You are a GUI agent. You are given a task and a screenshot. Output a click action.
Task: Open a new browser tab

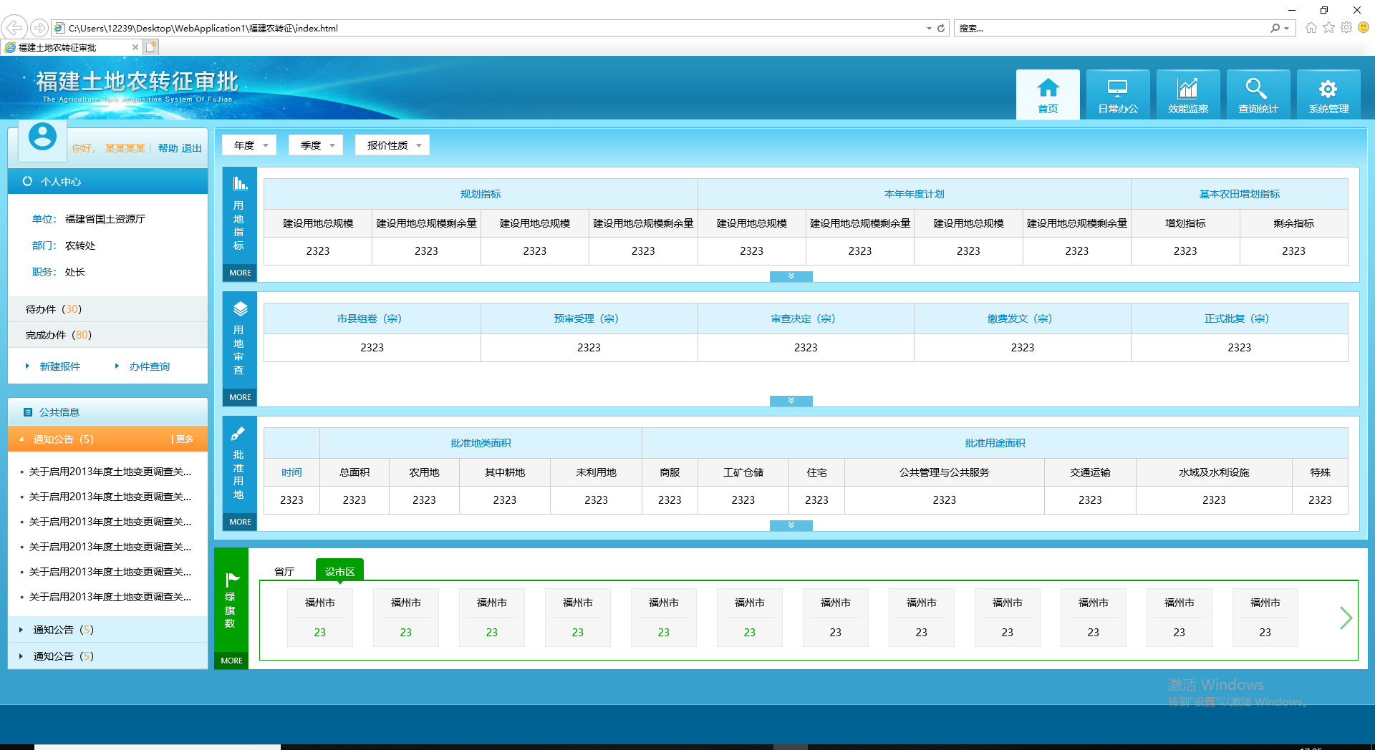150,47
